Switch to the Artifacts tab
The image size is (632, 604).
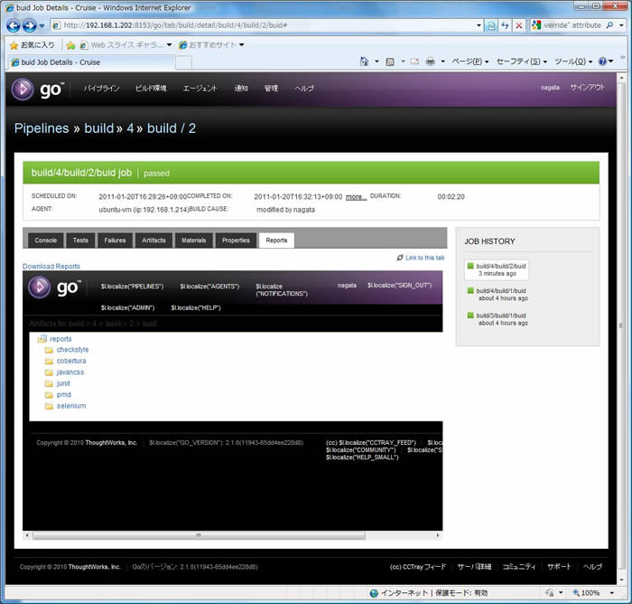click(x=153, y=241)
